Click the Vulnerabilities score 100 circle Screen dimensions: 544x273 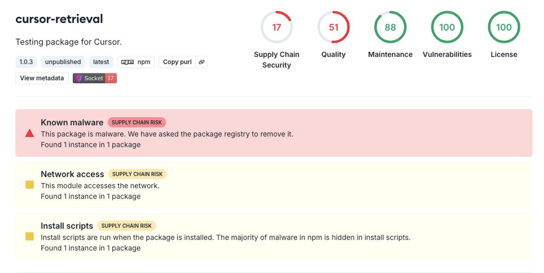tap(447, 27)
